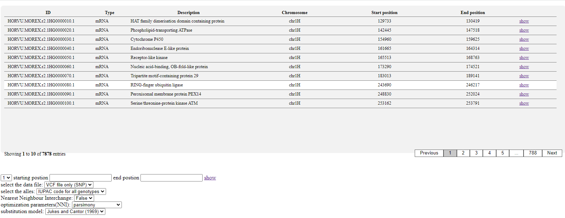Click show link for Cytochrome P450 row
The height and width of the screenshot is (218, 565).
[x=524, y=39]
